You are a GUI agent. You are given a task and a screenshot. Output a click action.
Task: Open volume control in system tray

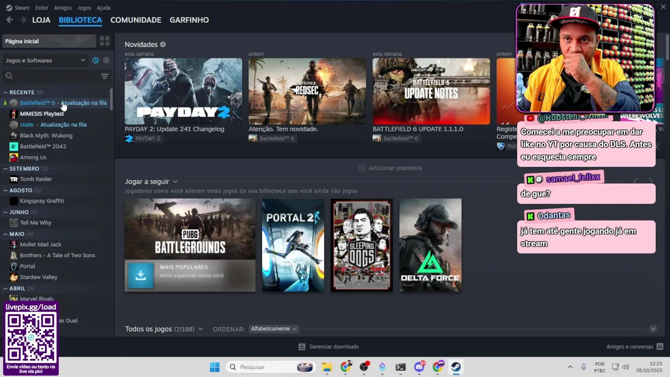(x=626, y=367)
